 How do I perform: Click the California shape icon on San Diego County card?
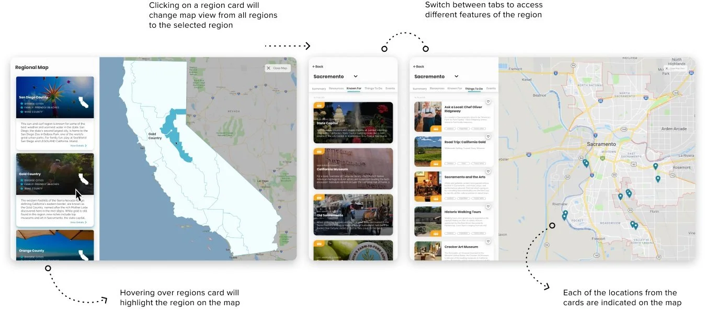[83, 101]
